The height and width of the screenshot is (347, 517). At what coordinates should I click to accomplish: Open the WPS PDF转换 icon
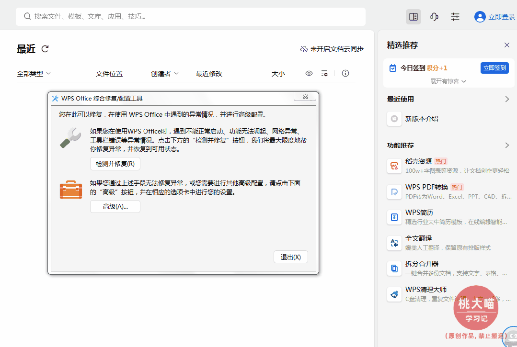tap(394, 191)
